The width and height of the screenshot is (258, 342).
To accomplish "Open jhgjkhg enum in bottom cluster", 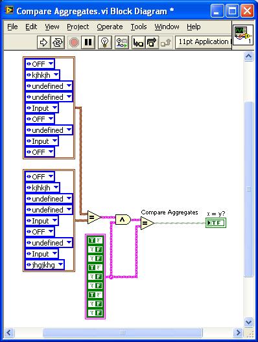I will click(x=45, y=265).
